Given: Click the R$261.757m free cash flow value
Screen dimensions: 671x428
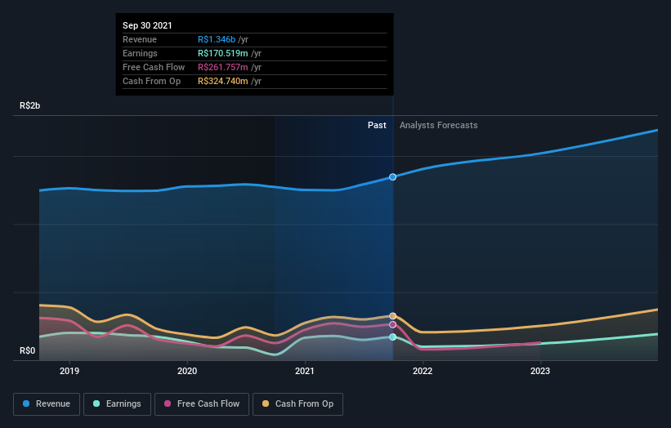Looking at the screenshot, I should tap(223, 67).
